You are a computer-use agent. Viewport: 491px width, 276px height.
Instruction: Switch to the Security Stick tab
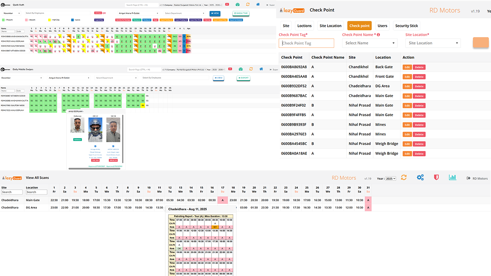(406, 26)
